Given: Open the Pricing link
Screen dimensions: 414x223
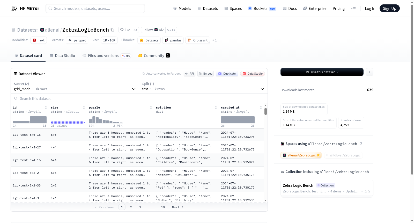Looking at the screenshot, I should click(339, 9).
